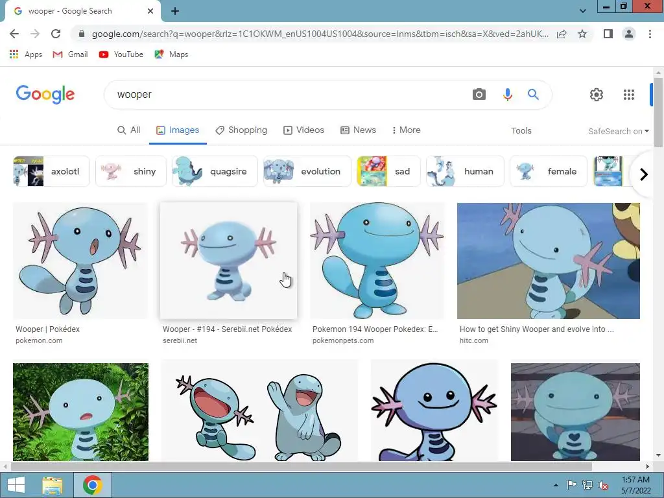Open the Google apps grid
The image size is (664, 498).
[x=629, y=95]
